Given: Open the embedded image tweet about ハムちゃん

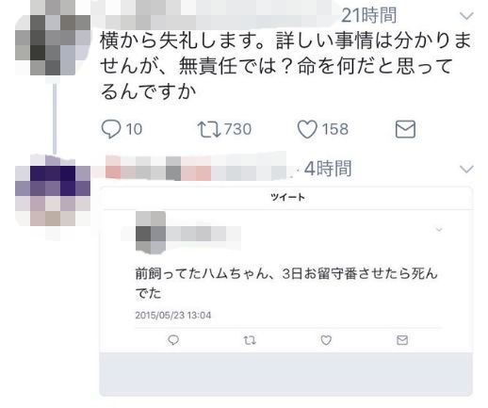Looking at the screenshot, I should pos(286,291).
